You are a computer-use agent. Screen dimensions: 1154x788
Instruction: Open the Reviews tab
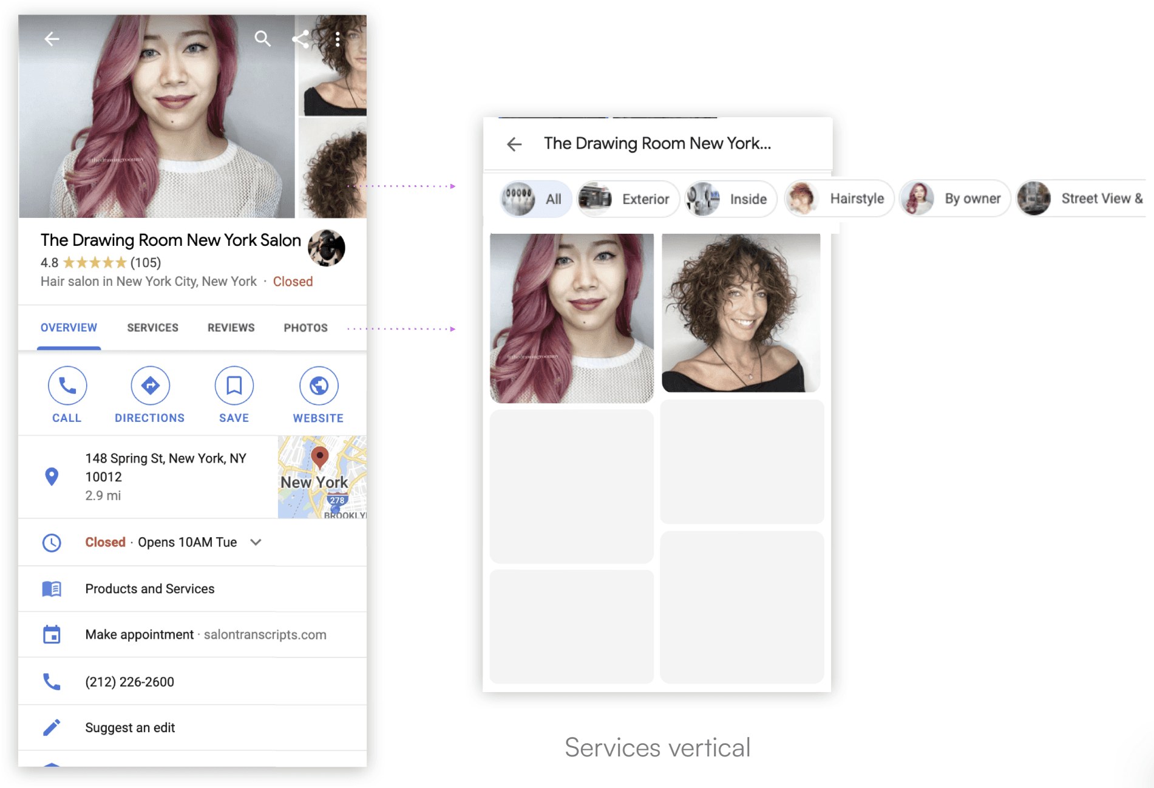click(231, 328)
